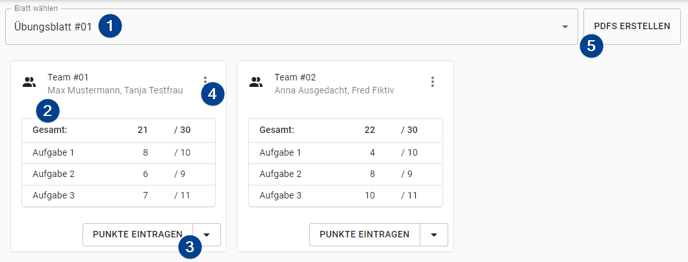688x262 pixels.
Task: Click Aufgabe 2 row in Team #02 table
Action: point(346,174)
